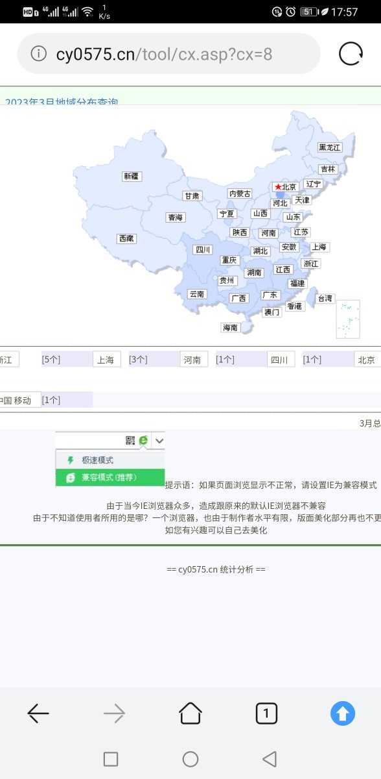This screenshot has width=381, height=779.
Task: Select 台湾 label on the map
Action: coord(325,299)
